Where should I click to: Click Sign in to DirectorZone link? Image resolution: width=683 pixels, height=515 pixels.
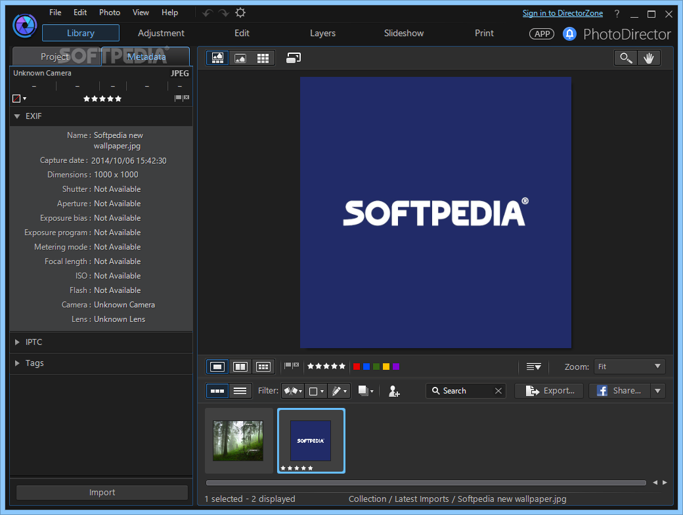point(563,13)
